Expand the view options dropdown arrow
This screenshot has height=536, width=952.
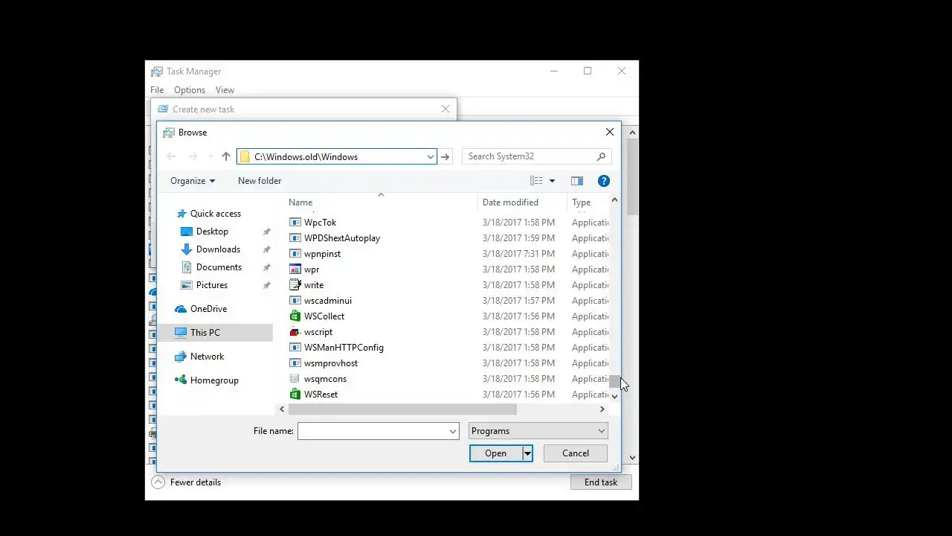(552, 181)
